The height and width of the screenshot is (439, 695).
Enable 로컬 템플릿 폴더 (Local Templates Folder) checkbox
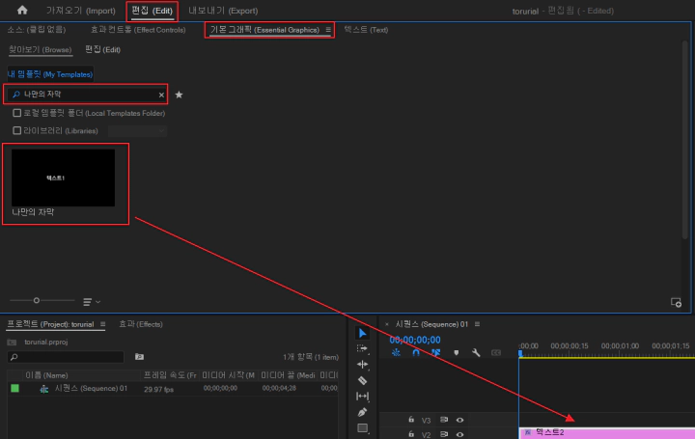pos(16,113)
